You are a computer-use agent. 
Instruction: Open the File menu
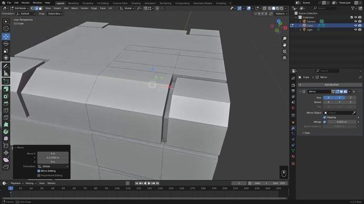9,3
